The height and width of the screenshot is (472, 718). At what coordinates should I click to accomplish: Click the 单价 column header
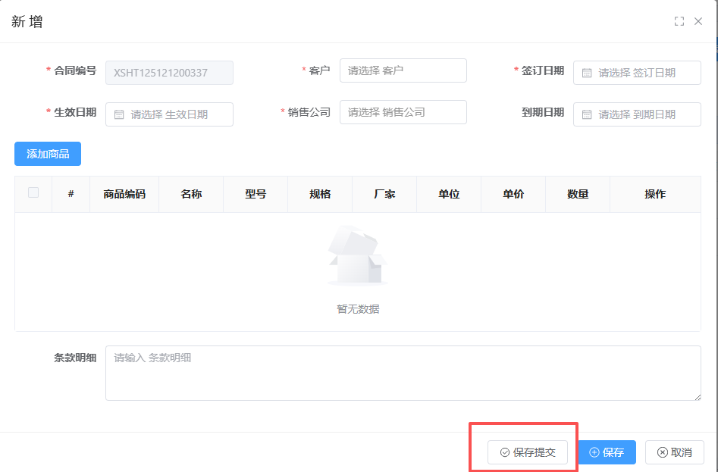pyautogui.click(x=513, y=194)
